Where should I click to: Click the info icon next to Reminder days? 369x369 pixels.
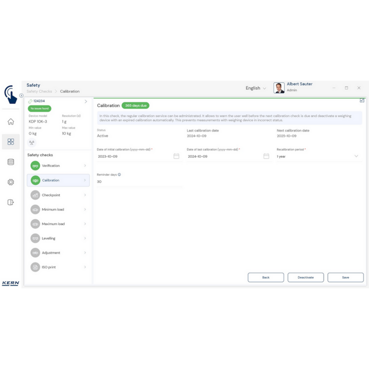pos(120,174)
